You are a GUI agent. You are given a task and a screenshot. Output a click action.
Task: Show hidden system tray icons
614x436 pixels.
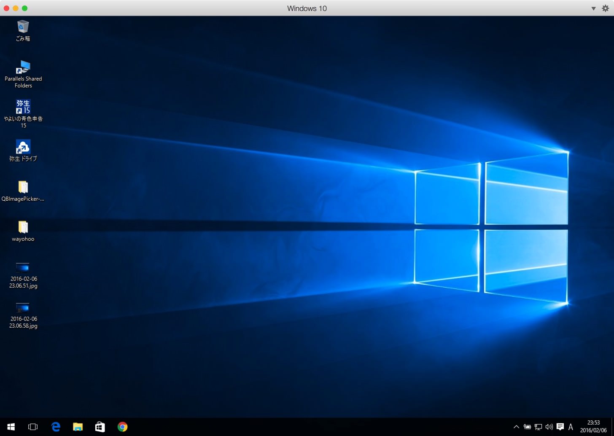pyautogui.click(x=516, y=427)
